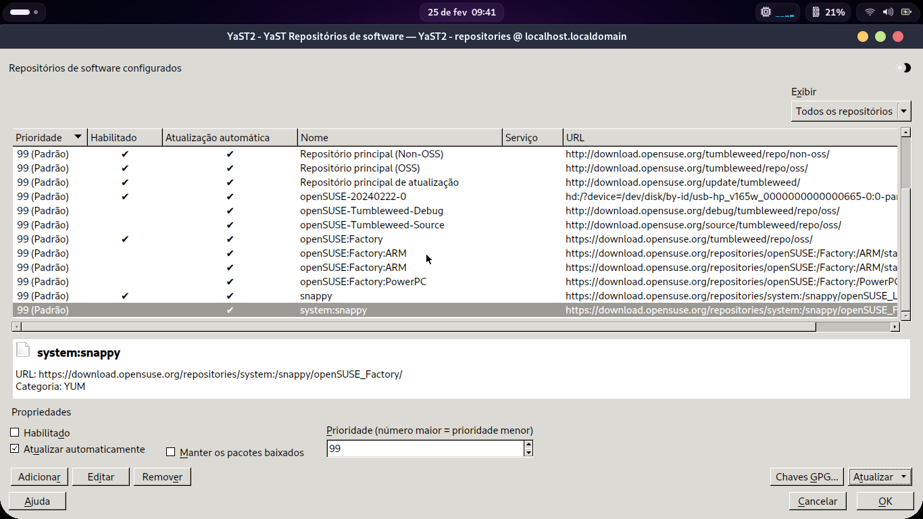
Task: Toggle Habilitado checkmark for Repositório principal (OSS)
Action: pos(125,168)
